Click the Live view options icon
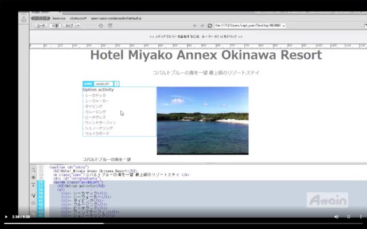Image resolution: width=367 pixels, height=229 pixels. coord(110,26)
